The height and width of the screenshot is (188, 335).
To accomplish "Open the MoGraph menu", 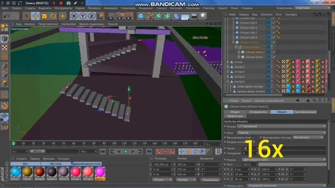I will click(x=176, y=8).
